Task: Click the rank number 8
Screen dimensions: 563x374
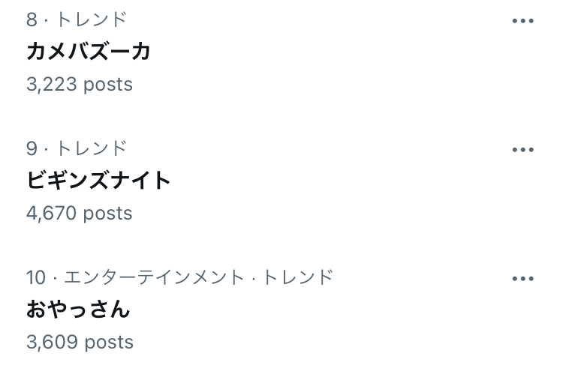Action: (x=32, y=19)
